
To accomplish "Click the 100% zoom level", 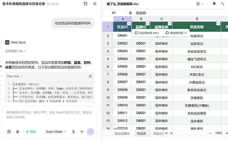I will click(x=218, y=133).
